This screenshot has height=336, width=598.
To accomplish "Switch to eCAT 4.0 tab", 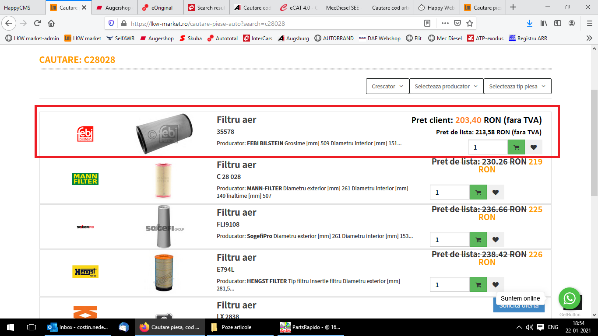I will 299,7.
